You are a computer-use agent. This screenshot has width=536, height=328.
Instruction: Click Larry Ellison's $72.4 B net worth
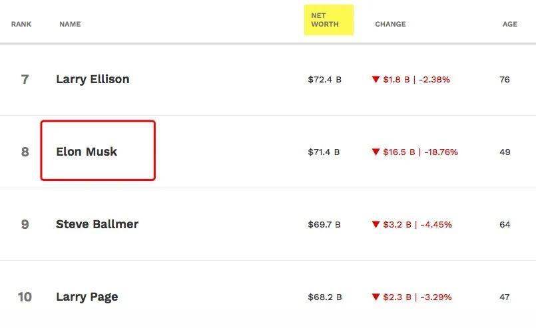(x=324, y=80)
